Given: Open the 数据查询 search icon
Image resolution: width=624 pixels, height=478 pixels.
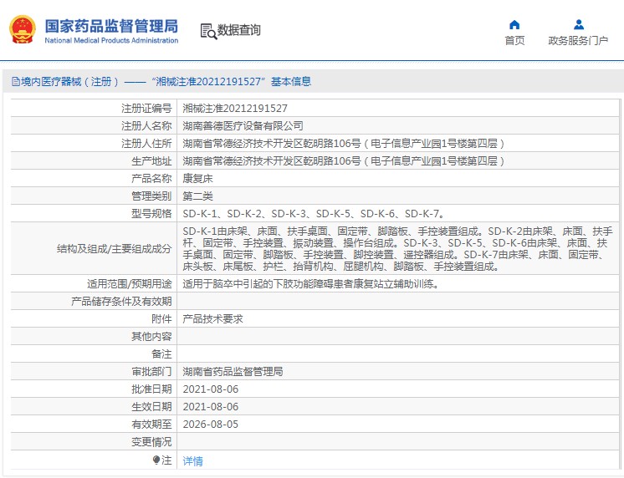Looking at the screenshot, I should (x=208, y=32).
